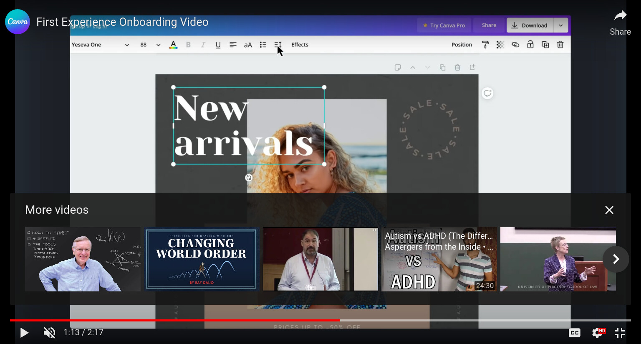
Task: Open the University of Virginia law video
Action: [558, 259]
